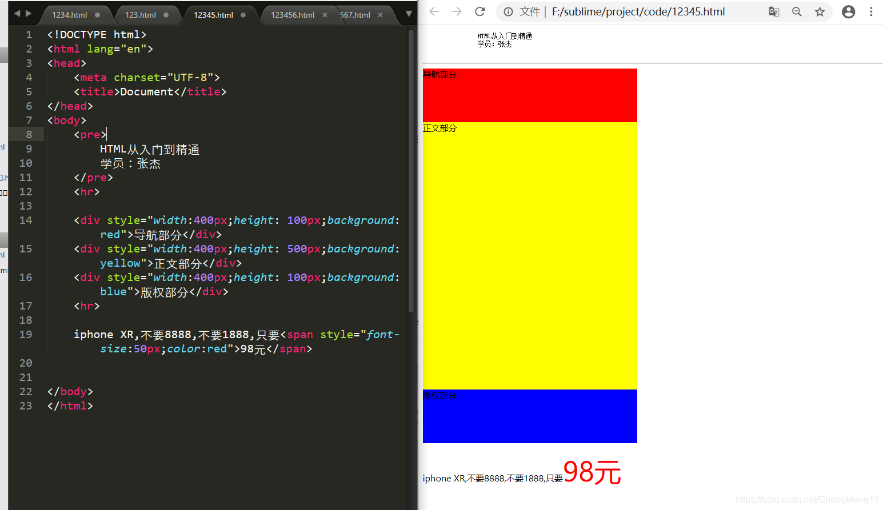Click the Sublime vertical scrollbar
This screenshot has height=510, width=883.
click(411, 170)
